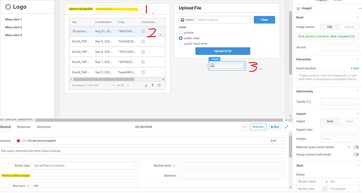This screenshot has height=193, width=362.
Task: Click image source URL code field
Action: [x=327, y=37]
